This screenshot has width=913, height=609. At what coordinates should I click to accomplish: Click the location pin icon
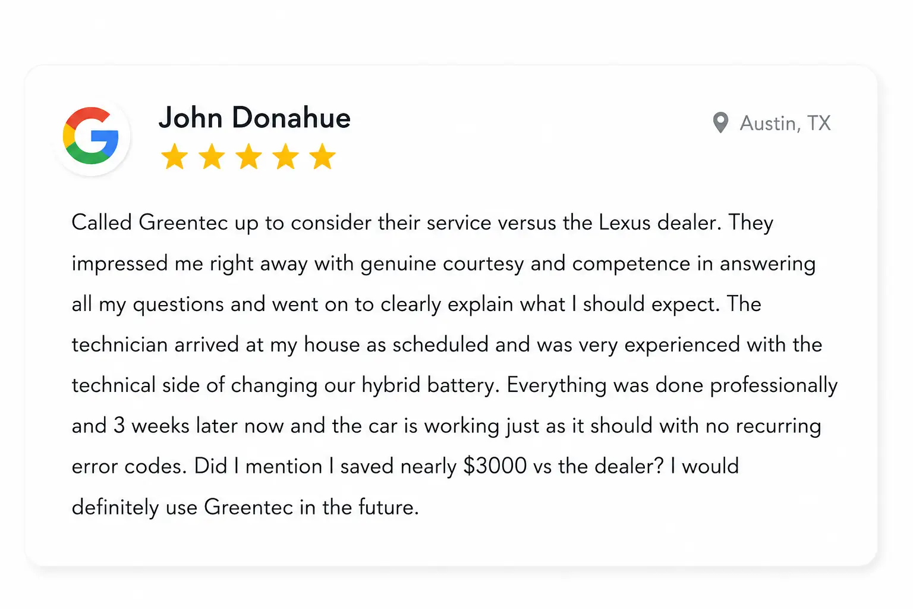coord(720,123)
